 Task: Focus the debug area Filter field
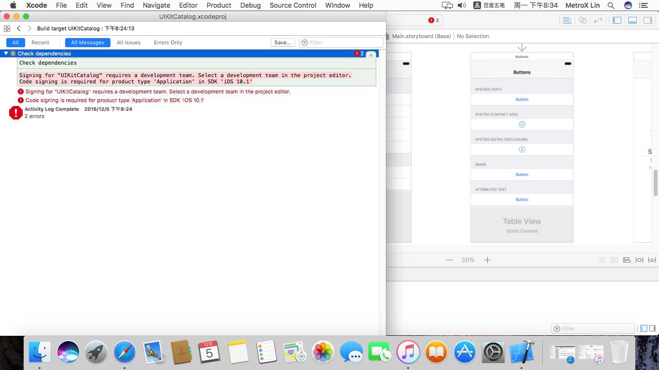point(593,329)
